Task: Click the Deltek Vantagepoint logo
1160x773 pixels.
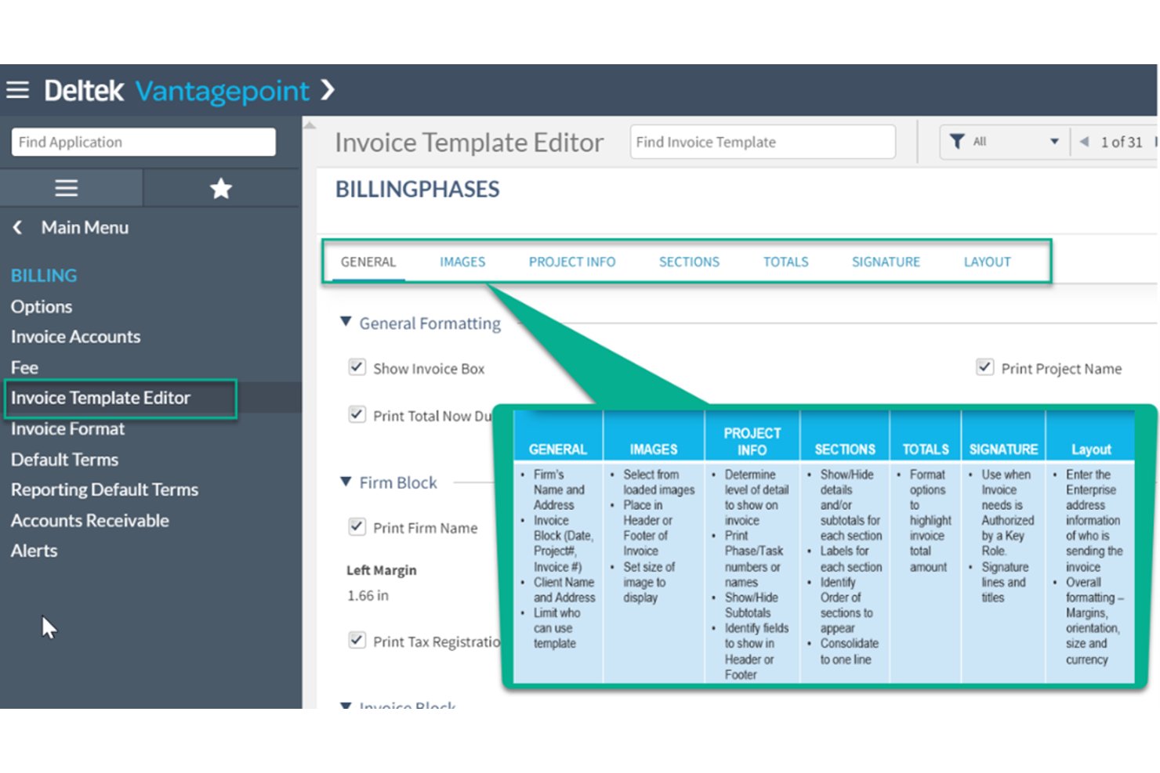Action: [x=177, y=91]
